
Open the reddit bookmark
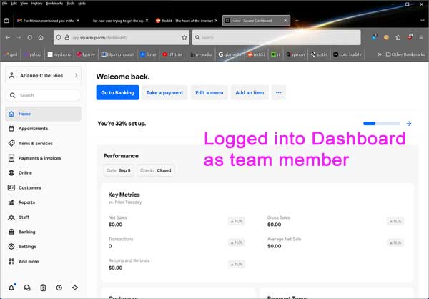257,54
